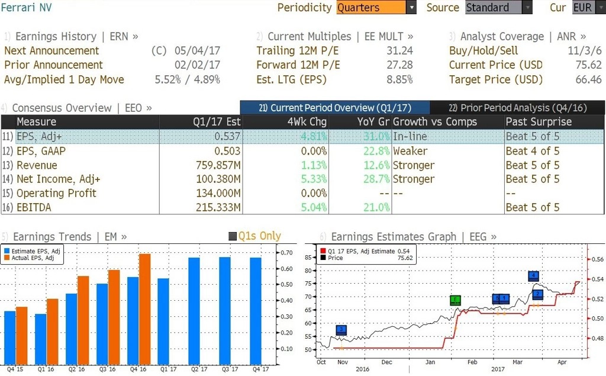
Task: Click the EBITDA estimate 215.333M
Action: [218, 207]
